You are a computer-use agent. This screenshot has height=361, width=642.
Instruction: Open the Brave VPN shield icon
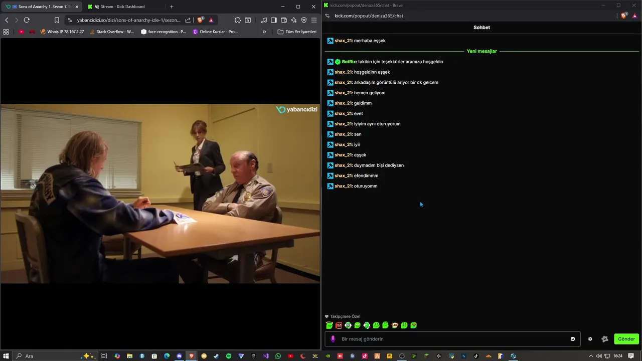(x=304, y=20)
